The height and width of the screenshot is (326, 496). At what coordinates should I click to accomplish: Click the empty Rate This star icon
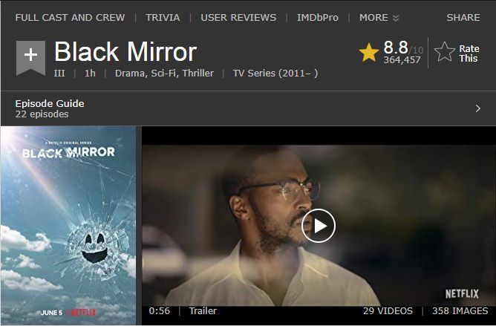(x=445, y=52)
